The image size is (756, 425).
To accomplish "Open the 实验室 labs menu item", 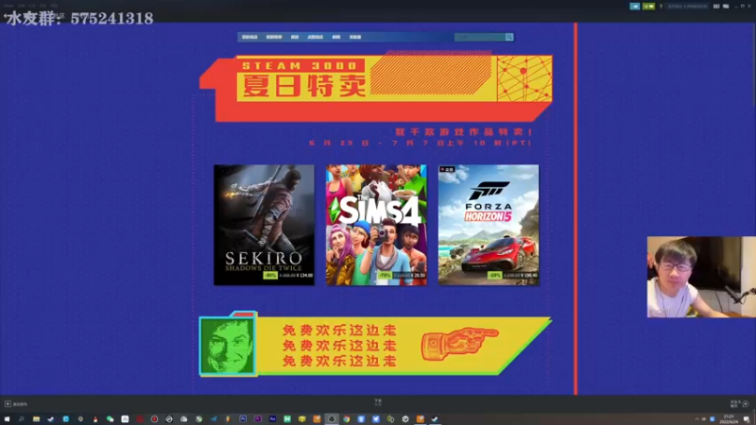I will coord(355,37).
